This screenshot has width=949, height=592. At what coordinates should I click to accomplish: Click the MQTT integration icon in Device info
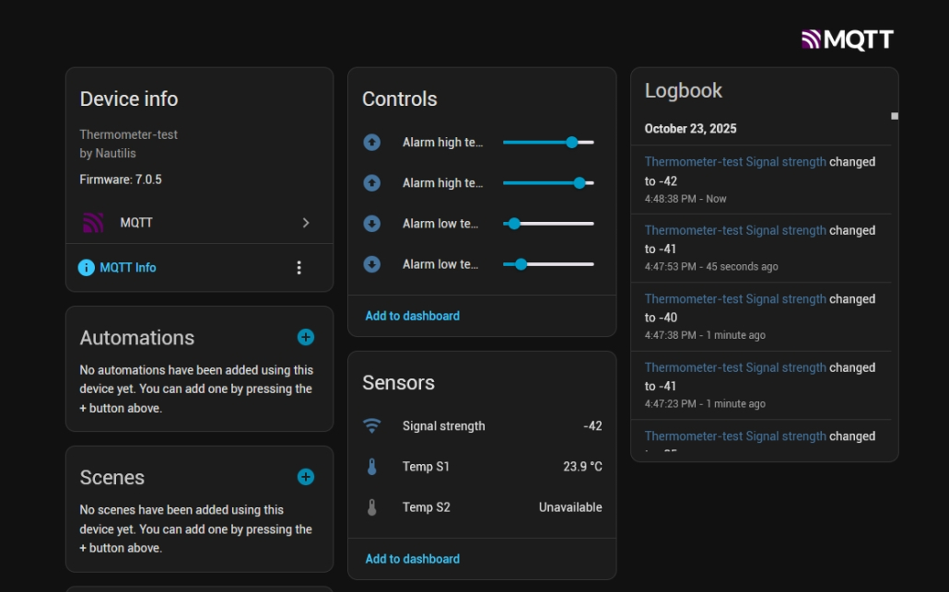point(92,223)
